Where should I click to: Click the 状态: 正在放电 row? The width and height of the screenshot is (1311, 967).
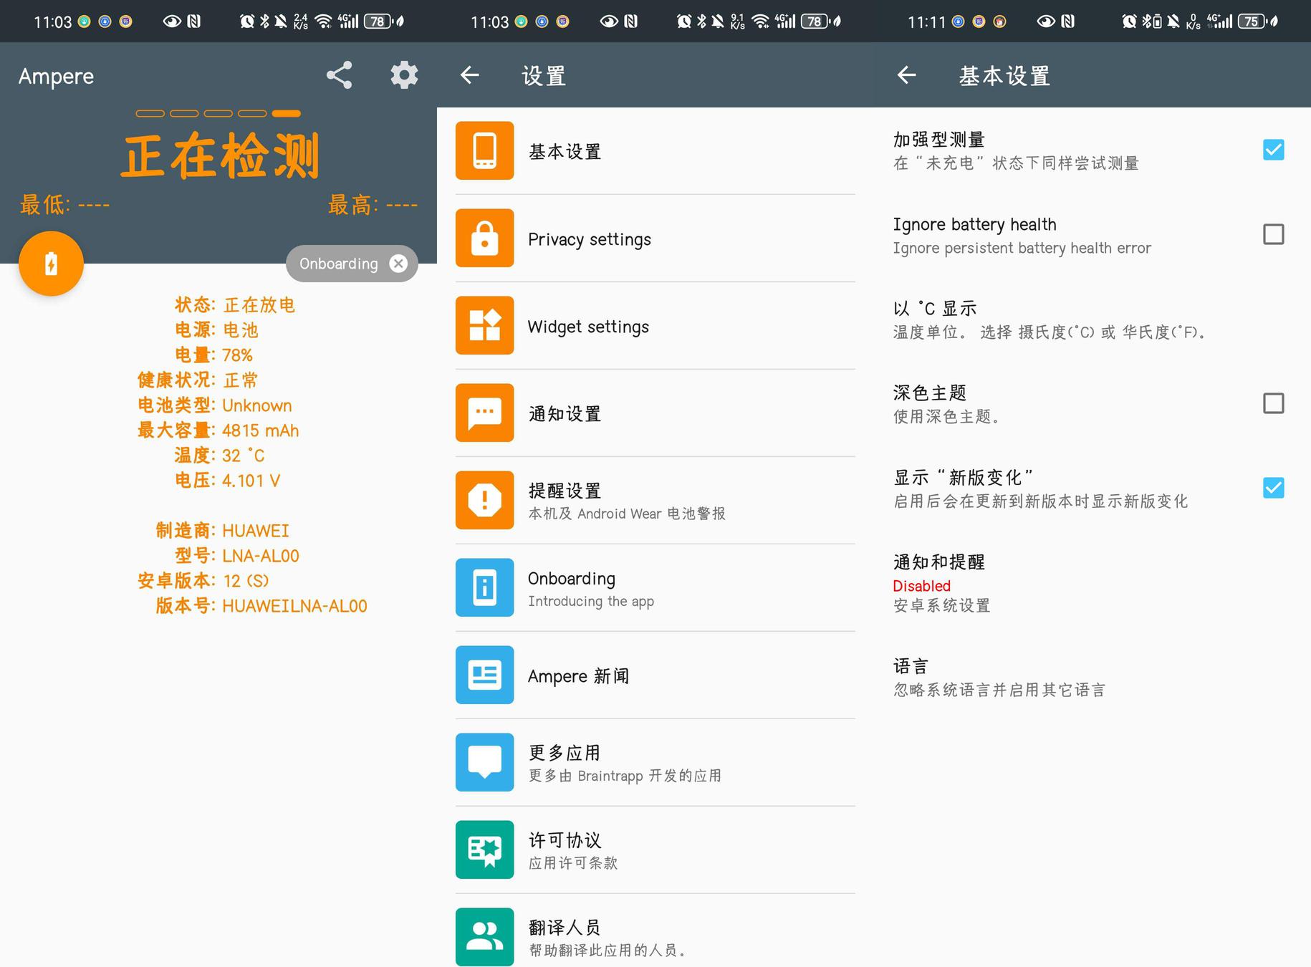(x=235, y=305)
